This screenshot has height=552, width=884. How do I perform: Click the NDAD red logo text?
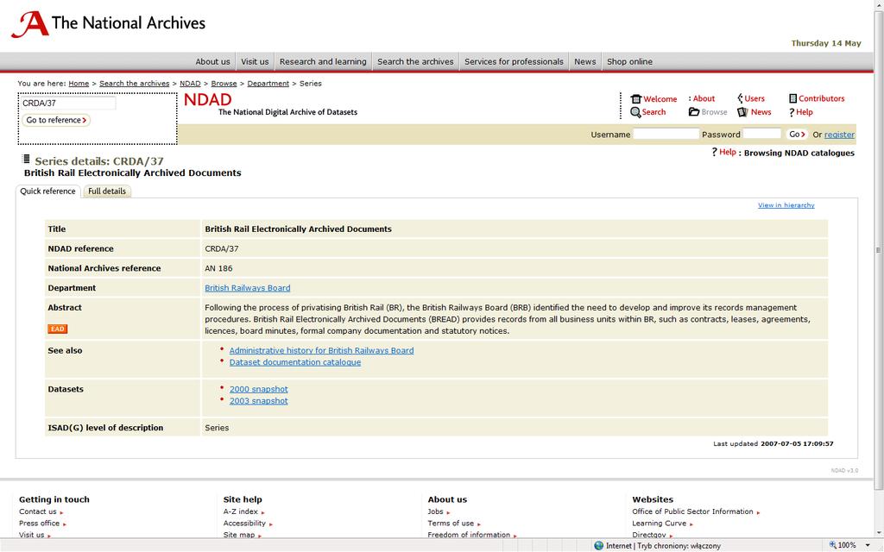[x=207, y=100]
